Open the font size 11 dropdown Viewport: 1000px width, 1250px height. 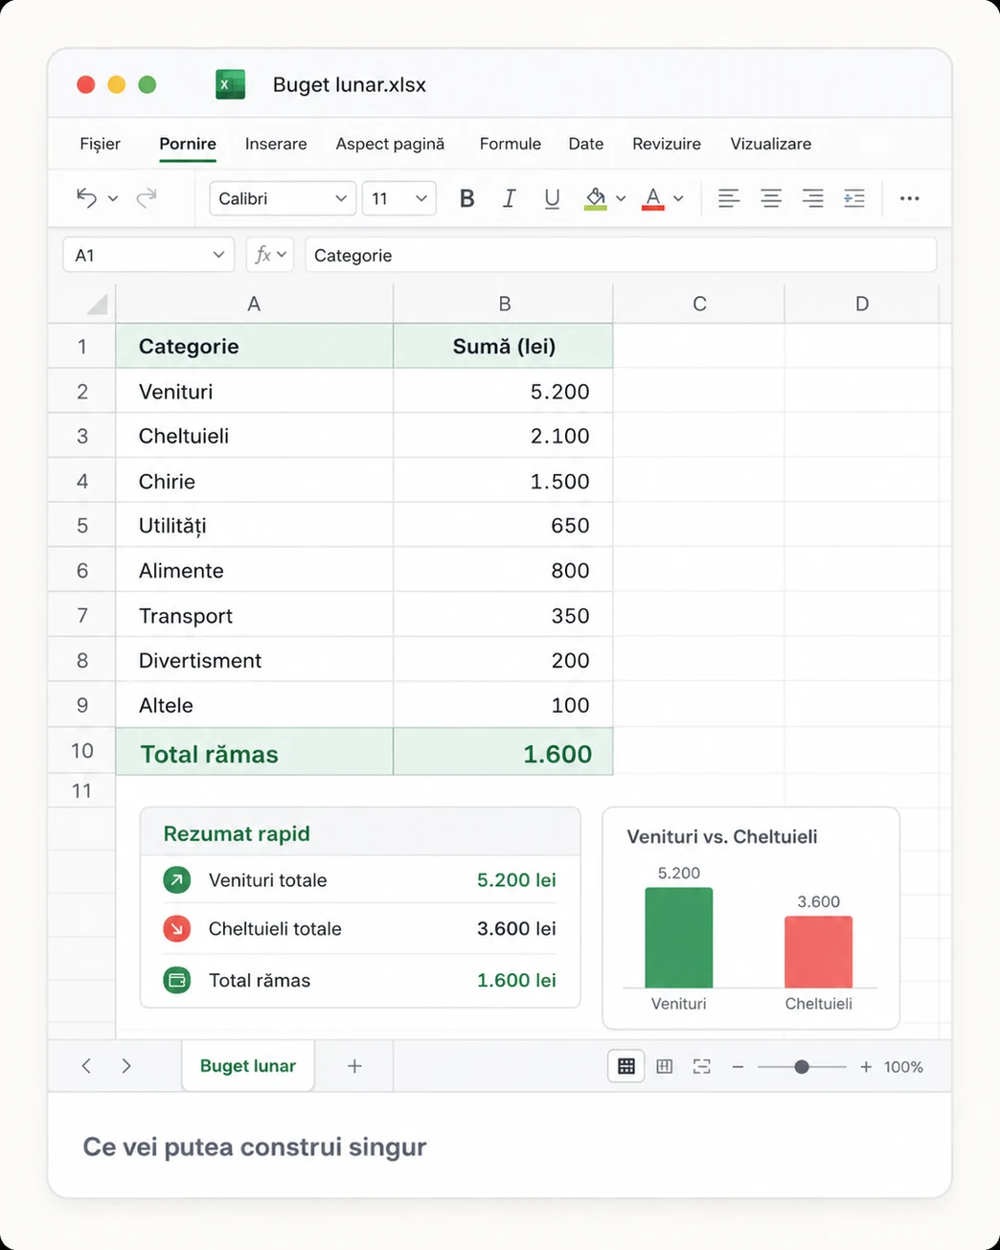pyautogui.click(x=399, y=198)
